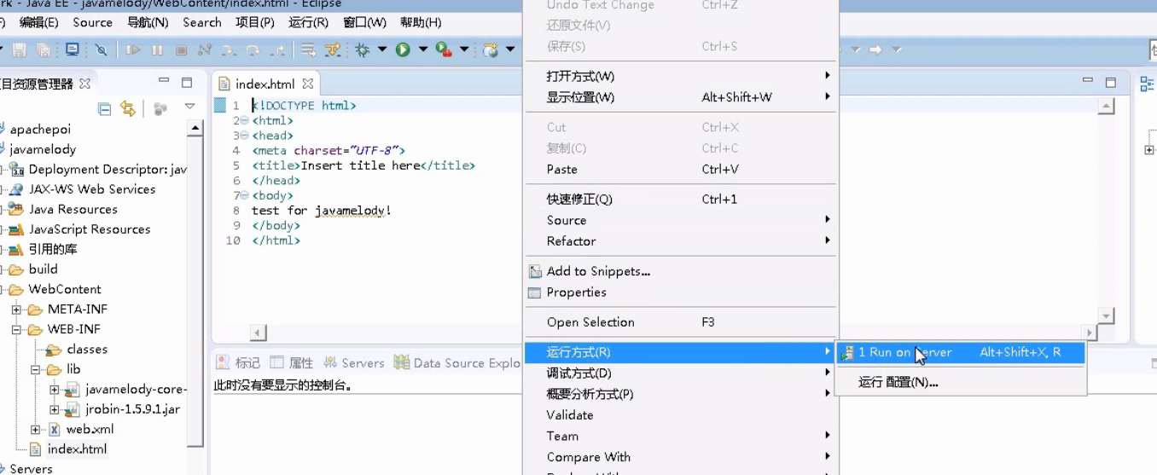1157x475 pixels.
Task: Open the 导航(N) menu
Action: coord(148,23)
